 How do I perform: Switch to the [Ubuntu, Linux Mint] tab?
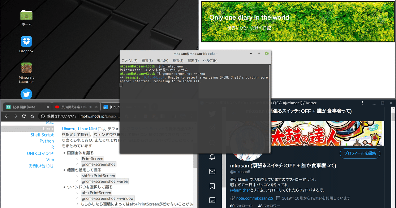[x=111, y=107]
